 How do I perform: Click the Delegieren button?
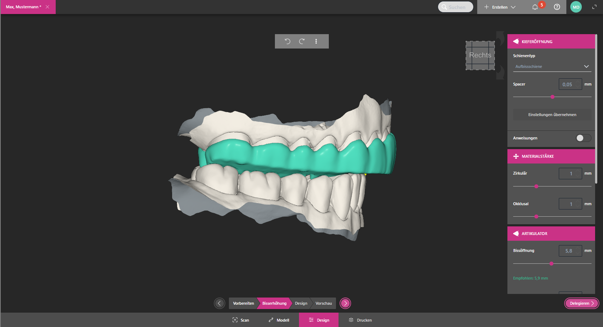tap(581, 303)
